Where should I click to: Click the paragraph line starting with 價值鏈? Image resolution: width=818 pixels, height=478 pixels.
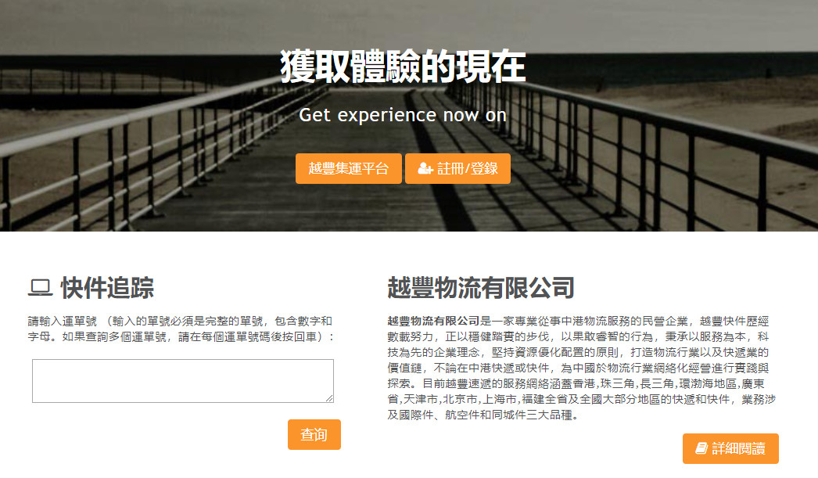pos(578,368)
